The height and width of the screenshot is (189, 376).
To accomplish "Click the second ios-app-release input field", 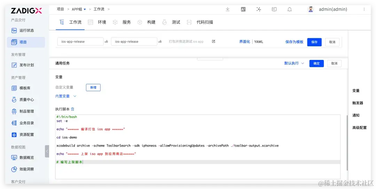I will 134,41.
